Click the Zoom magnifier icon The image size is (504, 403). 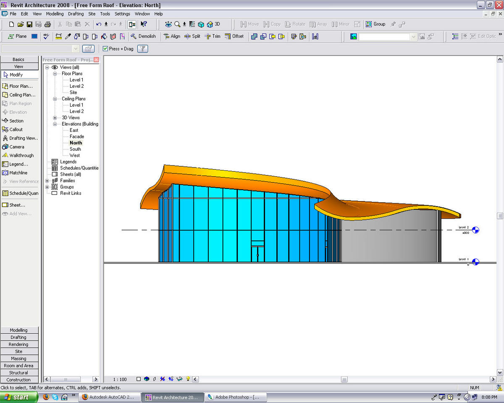click(x=177, y=24)
